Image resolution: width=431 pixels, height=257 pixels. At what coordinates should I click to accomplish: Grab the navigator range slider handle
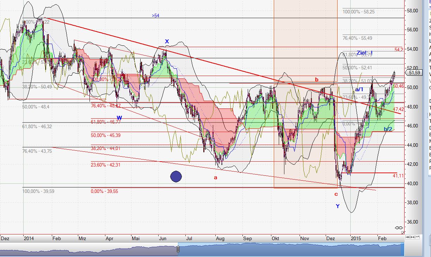point(178,249)
